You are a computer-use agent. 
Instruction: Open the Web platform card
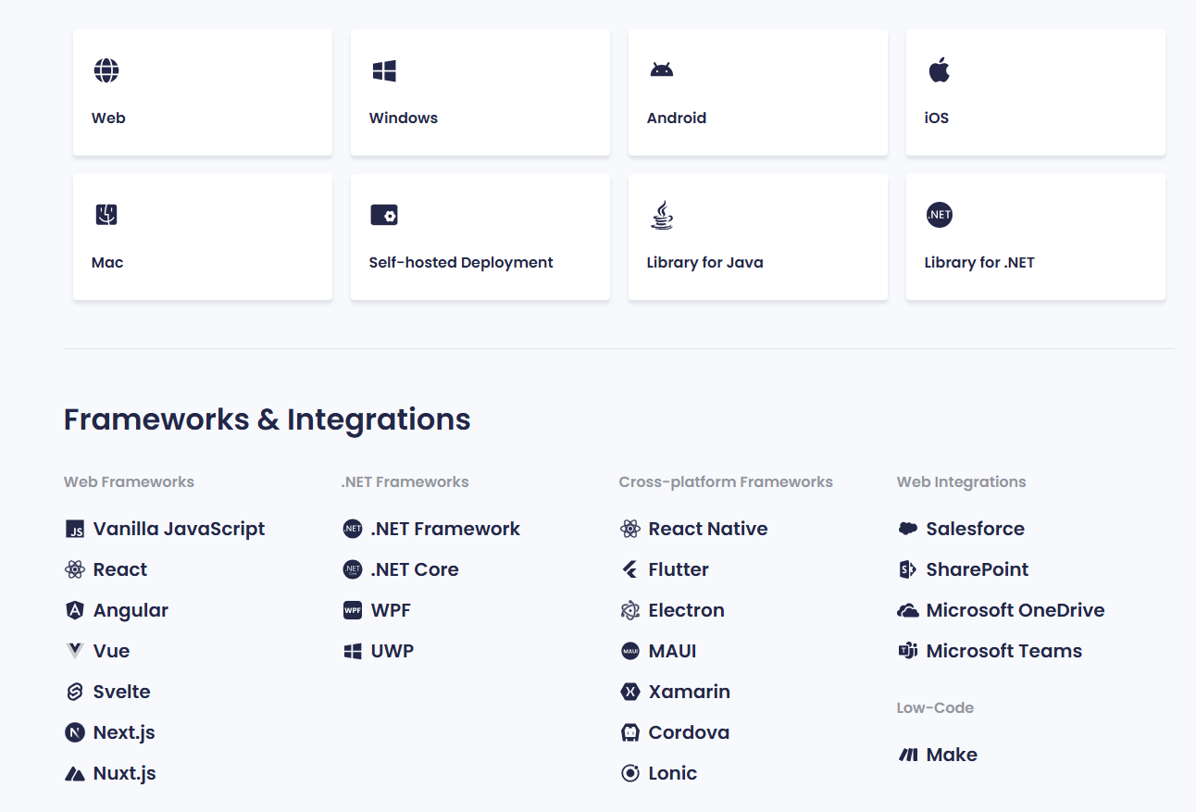[203, 93]
